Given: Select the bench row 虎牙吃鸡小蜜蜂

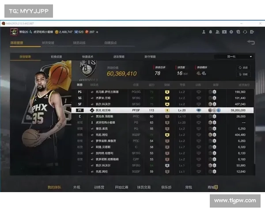Looking at the screenshot, I should click(163, 123).
